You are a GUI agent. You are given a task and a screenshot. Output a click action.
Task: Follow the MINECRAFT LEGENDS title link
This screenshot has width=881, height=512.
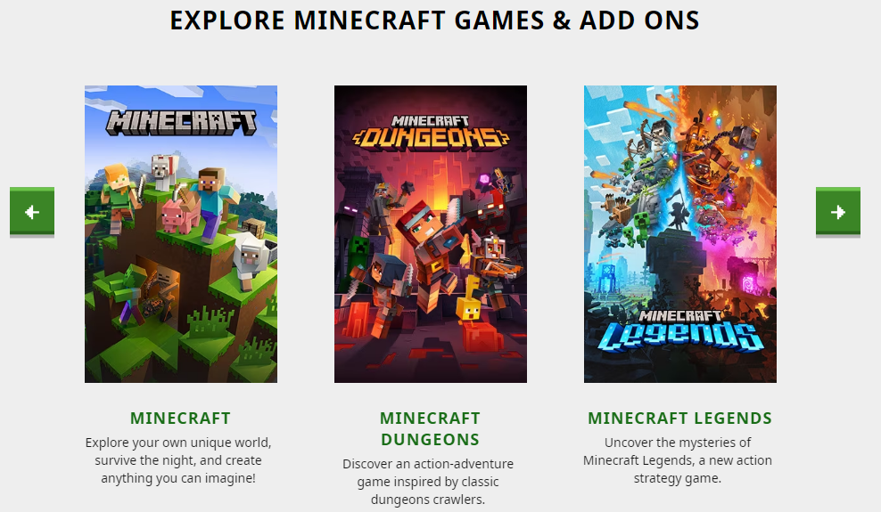tap(679, 419)
